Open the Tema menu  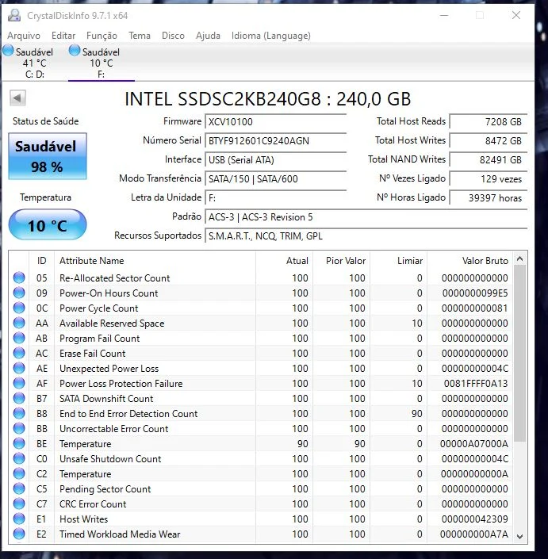pyautogui.click(x=140, y=36)
